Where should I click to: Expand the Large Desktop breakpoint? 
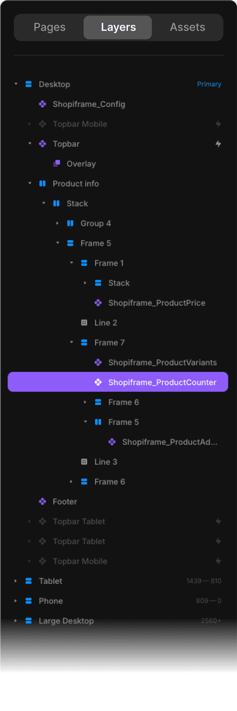(16, 621)
